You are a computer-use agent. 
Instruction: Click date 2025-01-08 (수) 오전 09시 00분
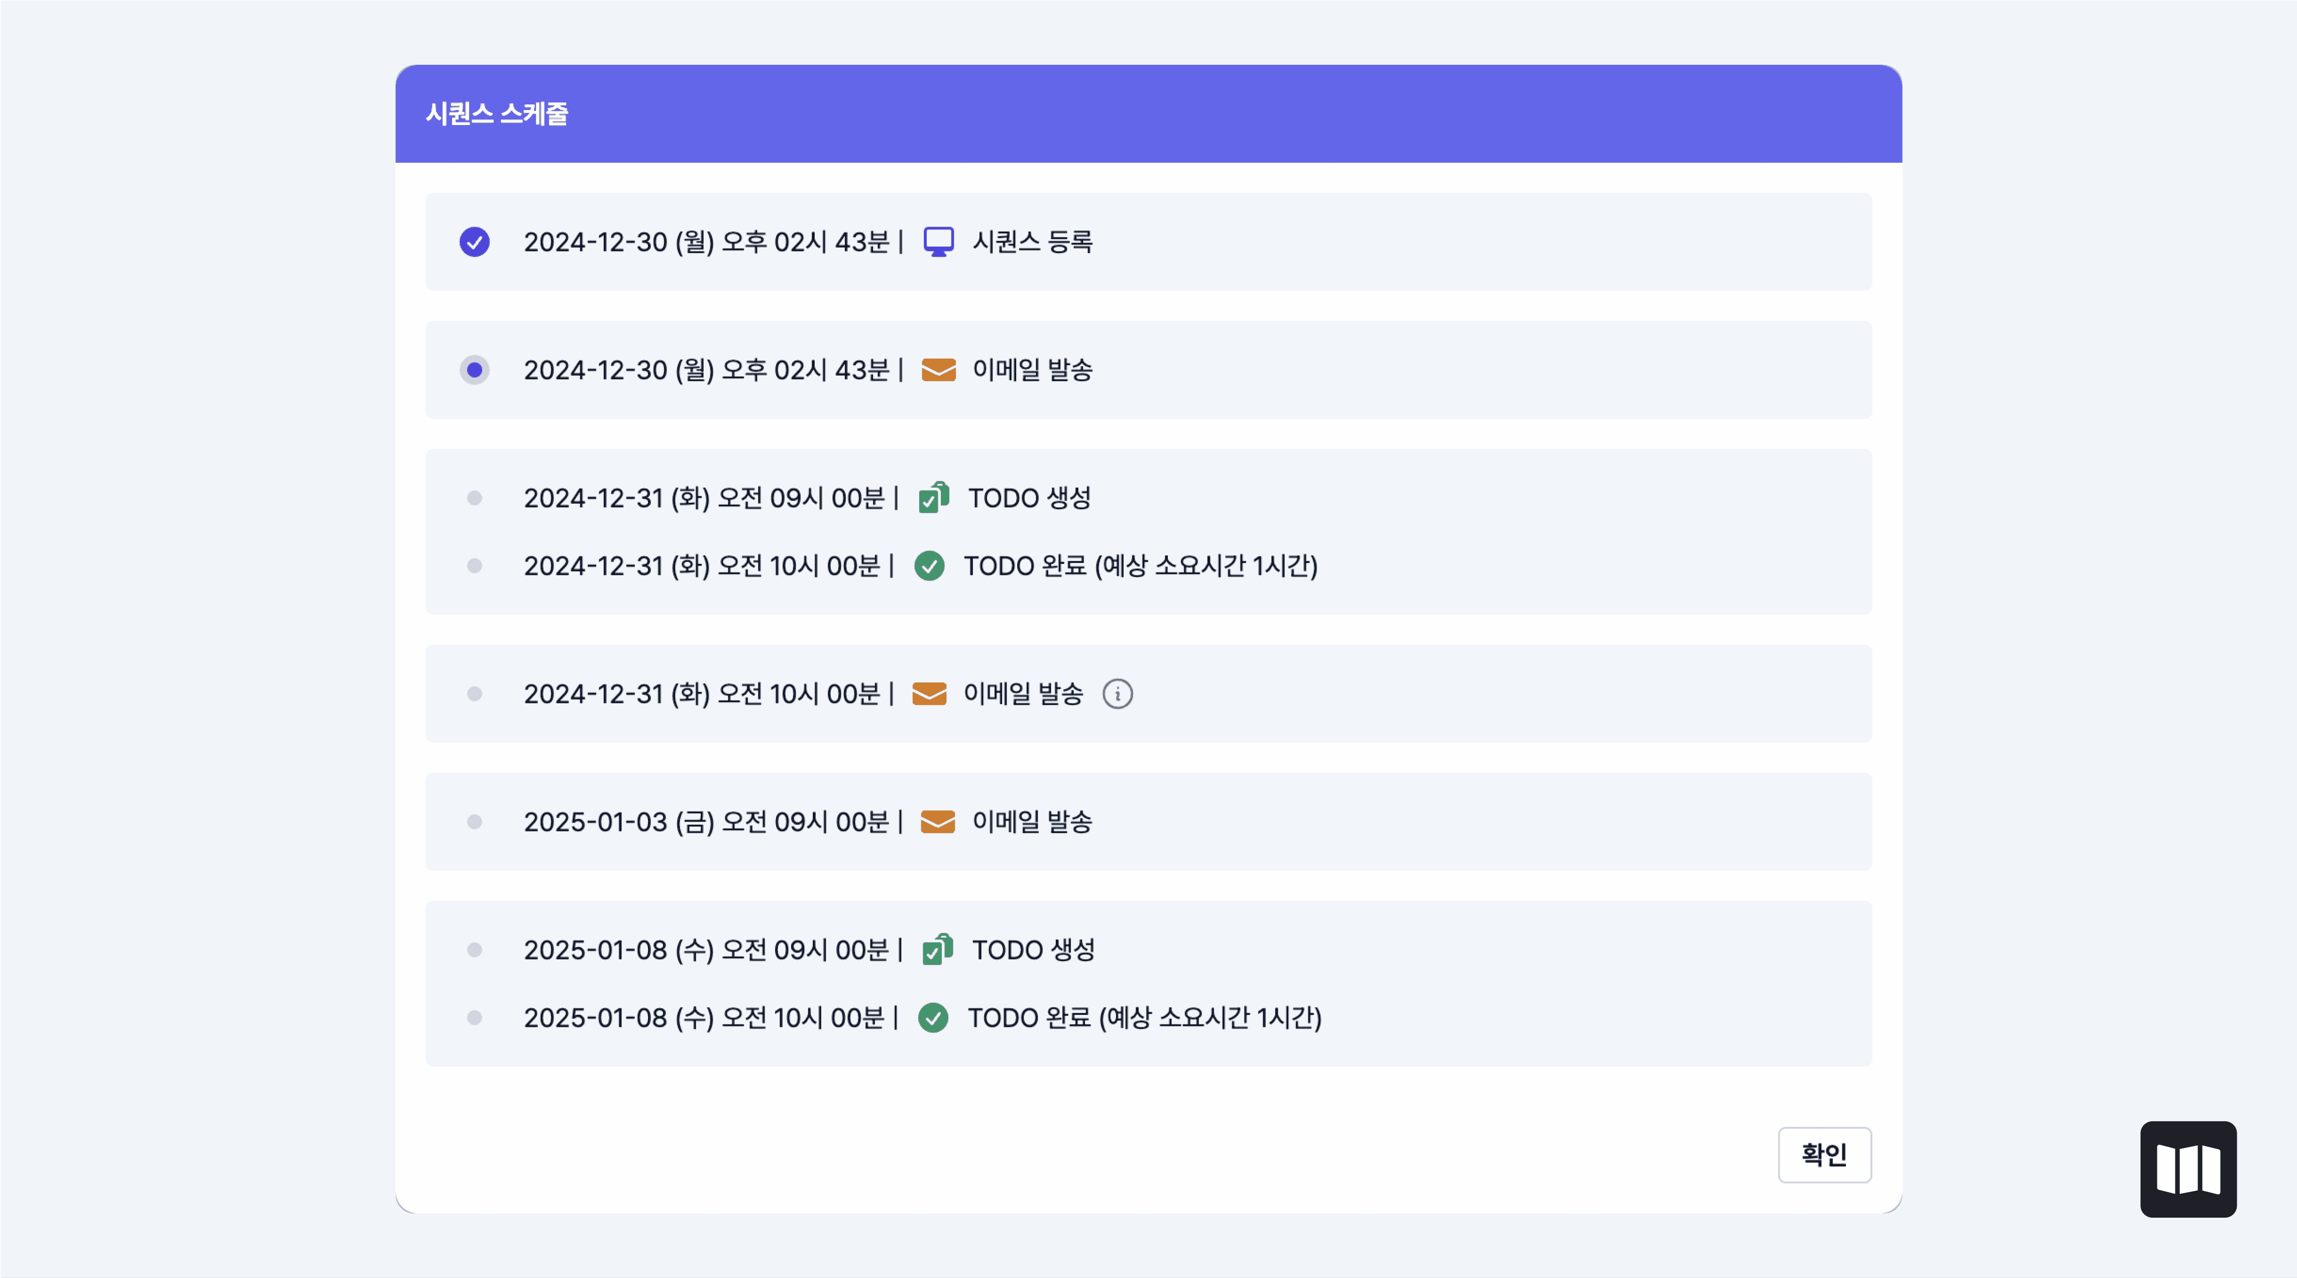(707, 950)
